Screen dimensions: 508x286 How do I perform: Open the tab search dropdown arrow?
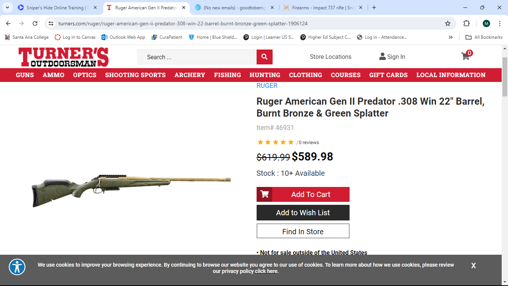point(7,7)
